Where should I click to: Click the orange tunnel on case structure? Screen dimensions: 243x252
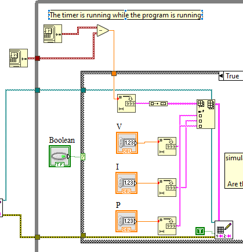click(x=114, y=74)
